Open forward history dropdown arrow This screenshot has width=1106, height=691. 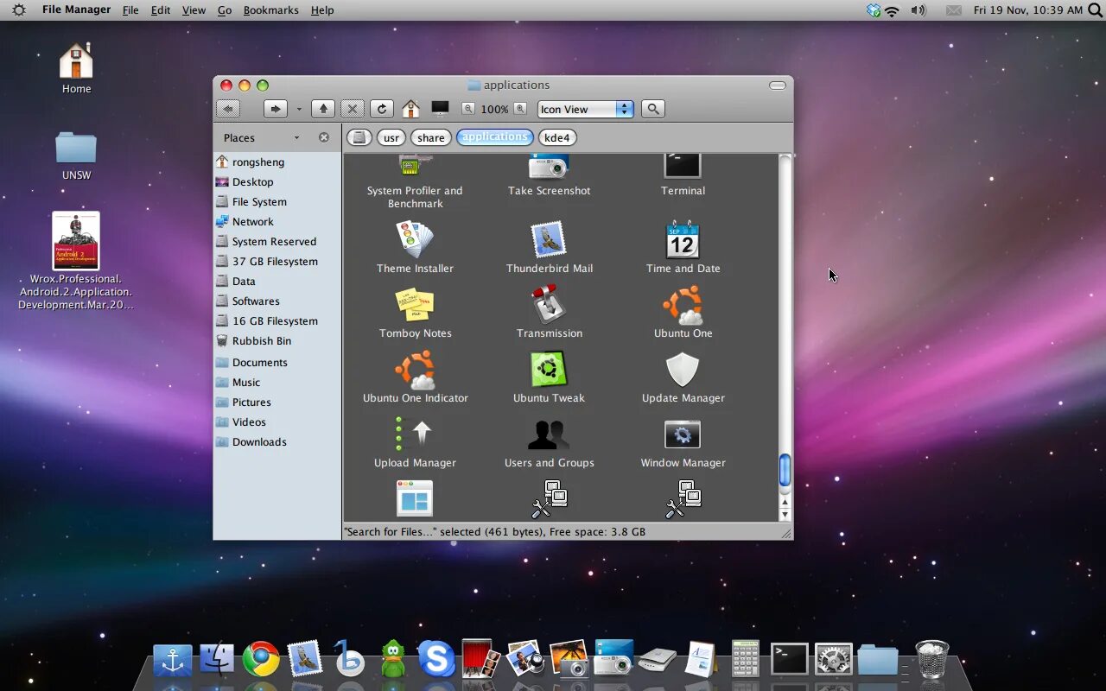tap(299, 109)
